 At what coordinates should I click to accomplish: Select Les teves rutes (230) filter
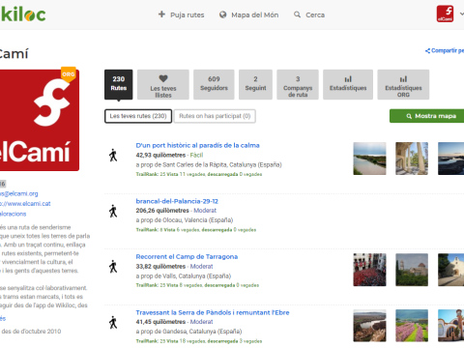pos(138,116)
